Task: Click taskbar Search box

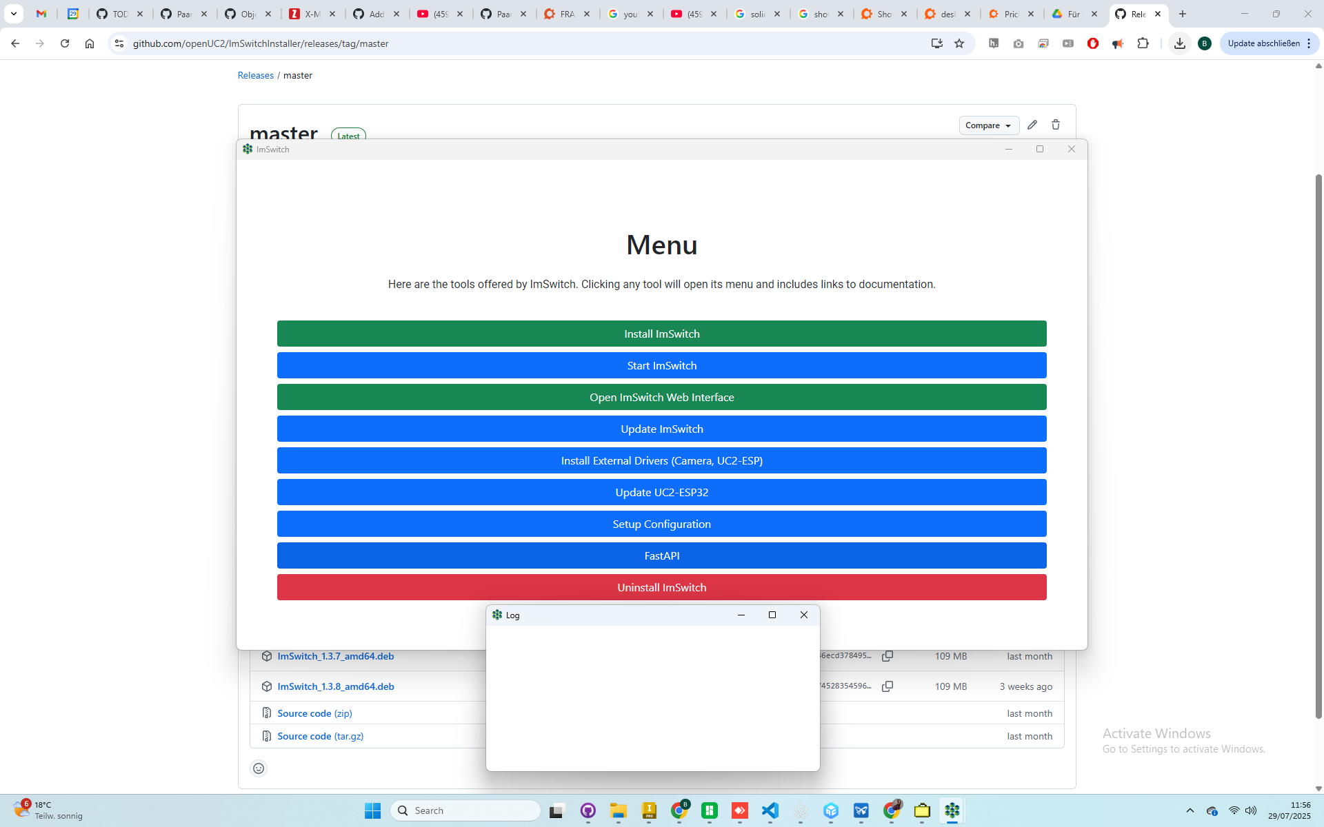Action: 465,810
